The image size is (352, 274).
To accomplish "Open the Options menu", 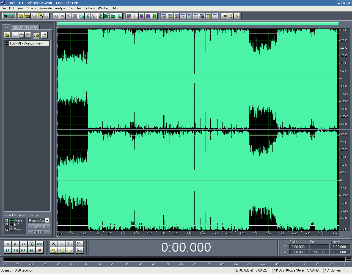I will tap(90, 8).
